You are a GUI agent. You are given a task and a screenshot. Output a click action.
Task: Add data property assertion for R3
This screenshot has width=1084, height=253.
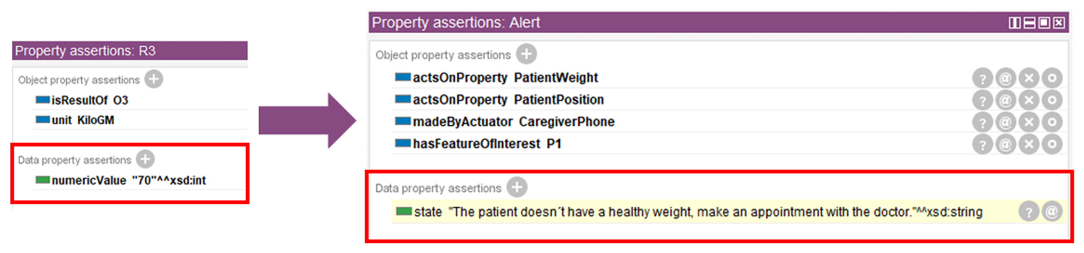145,159
